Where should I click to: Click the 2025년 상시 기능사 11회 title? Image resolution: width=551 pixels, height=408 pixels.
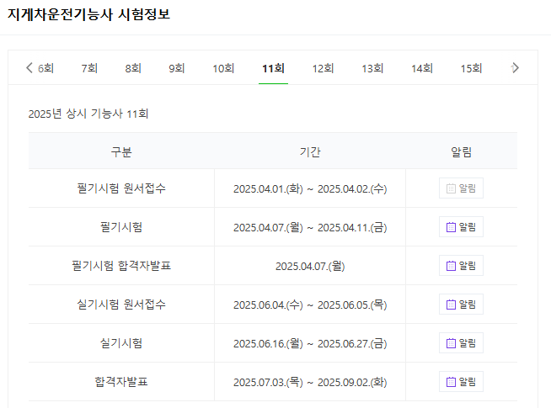(88, 114)
